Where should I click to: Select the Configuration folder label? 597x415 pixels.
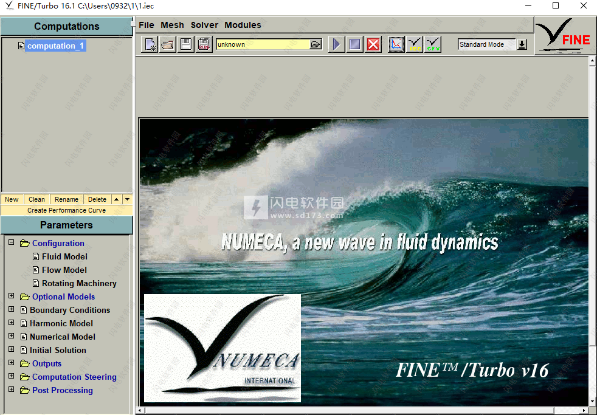pyautogui.click(x=58, y=243)
